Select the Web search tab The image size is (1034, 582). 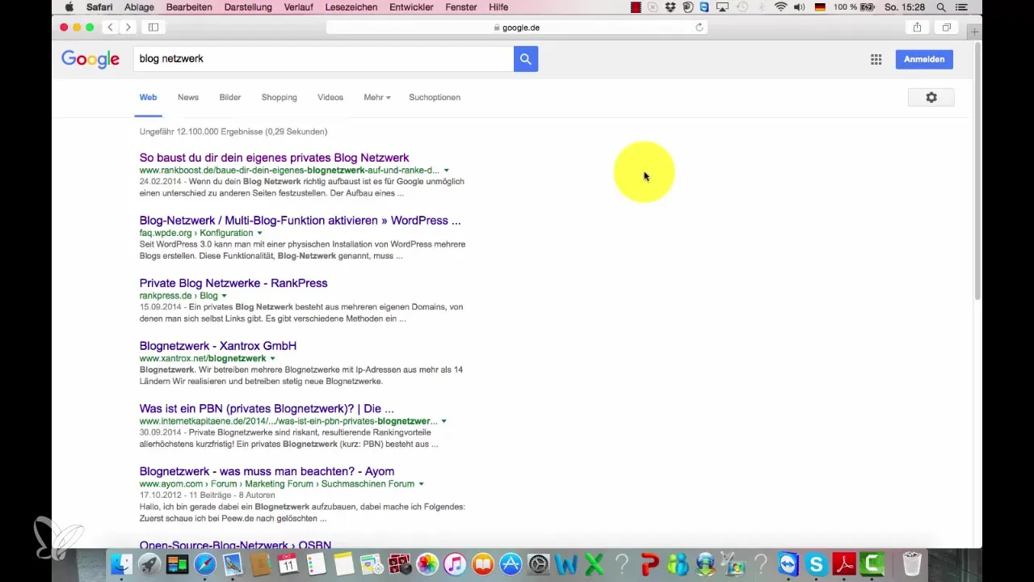pyautogui.click(x=148, y=97)
